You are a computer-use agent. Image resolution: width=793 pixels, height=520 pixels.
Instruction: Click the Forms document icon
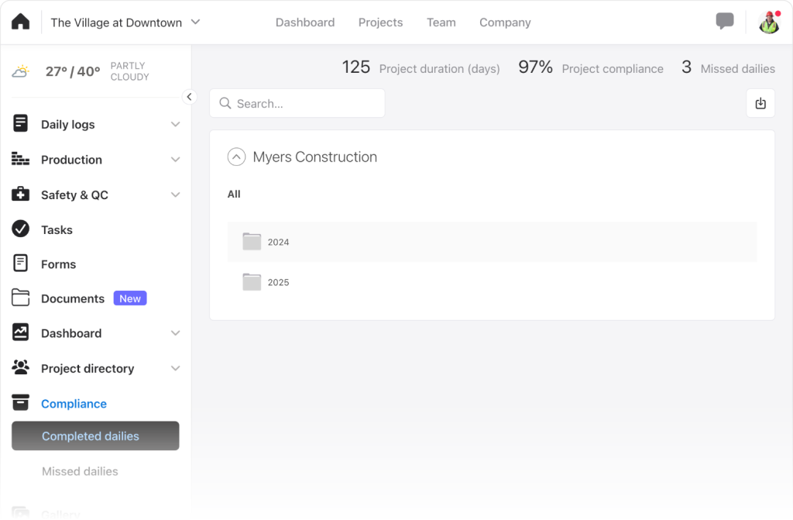point(21,263)
